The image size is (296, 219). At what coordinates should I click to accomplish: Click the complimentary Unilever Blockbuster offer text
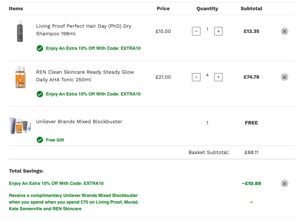pyautogui.click(x=74, y=202)
